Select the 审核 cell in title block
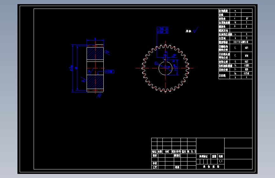275x178 pixels. pyautogui.click(x=155, y=163)
